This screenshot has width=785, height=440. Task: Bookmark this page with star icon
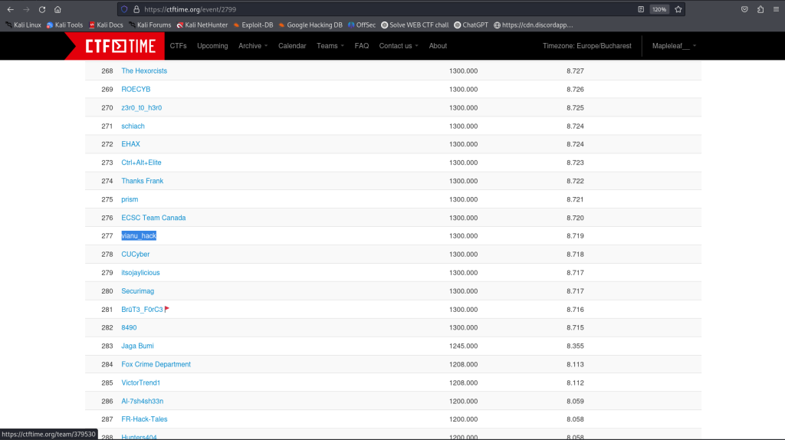pos(678,9)
